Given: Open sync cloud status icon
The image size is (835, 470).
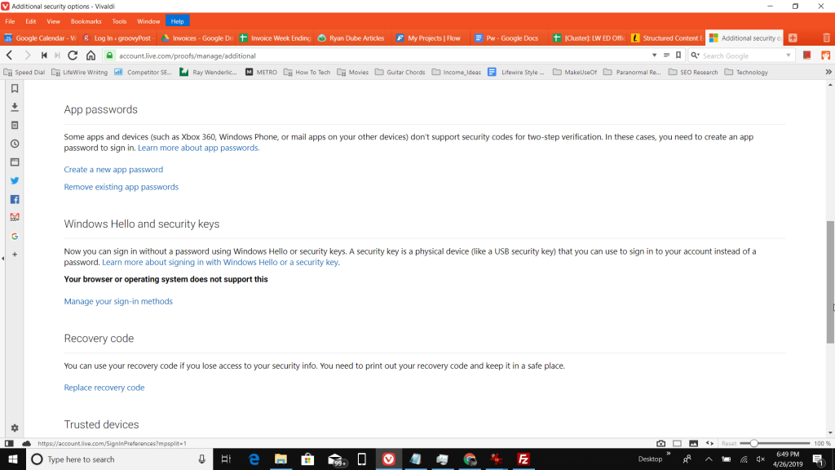Looking at the screenshot, I should 26,443.
